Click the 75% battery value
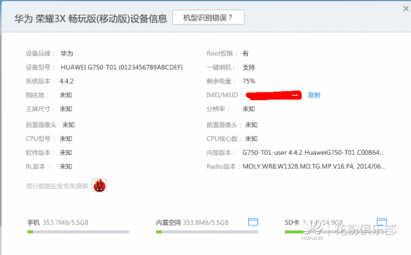 click(249, 81)
